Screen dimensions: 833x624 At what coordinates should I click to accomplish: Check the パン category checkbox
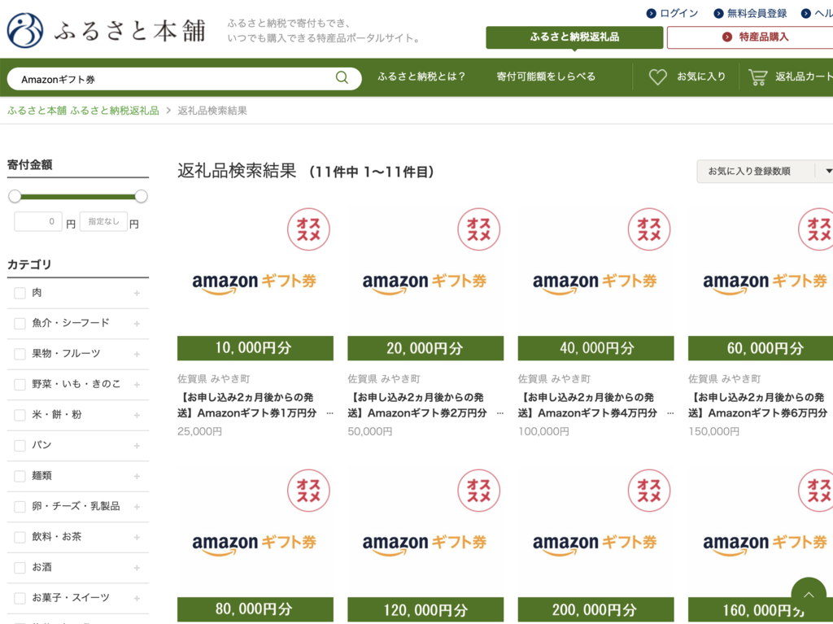click(x=20, y=445)
